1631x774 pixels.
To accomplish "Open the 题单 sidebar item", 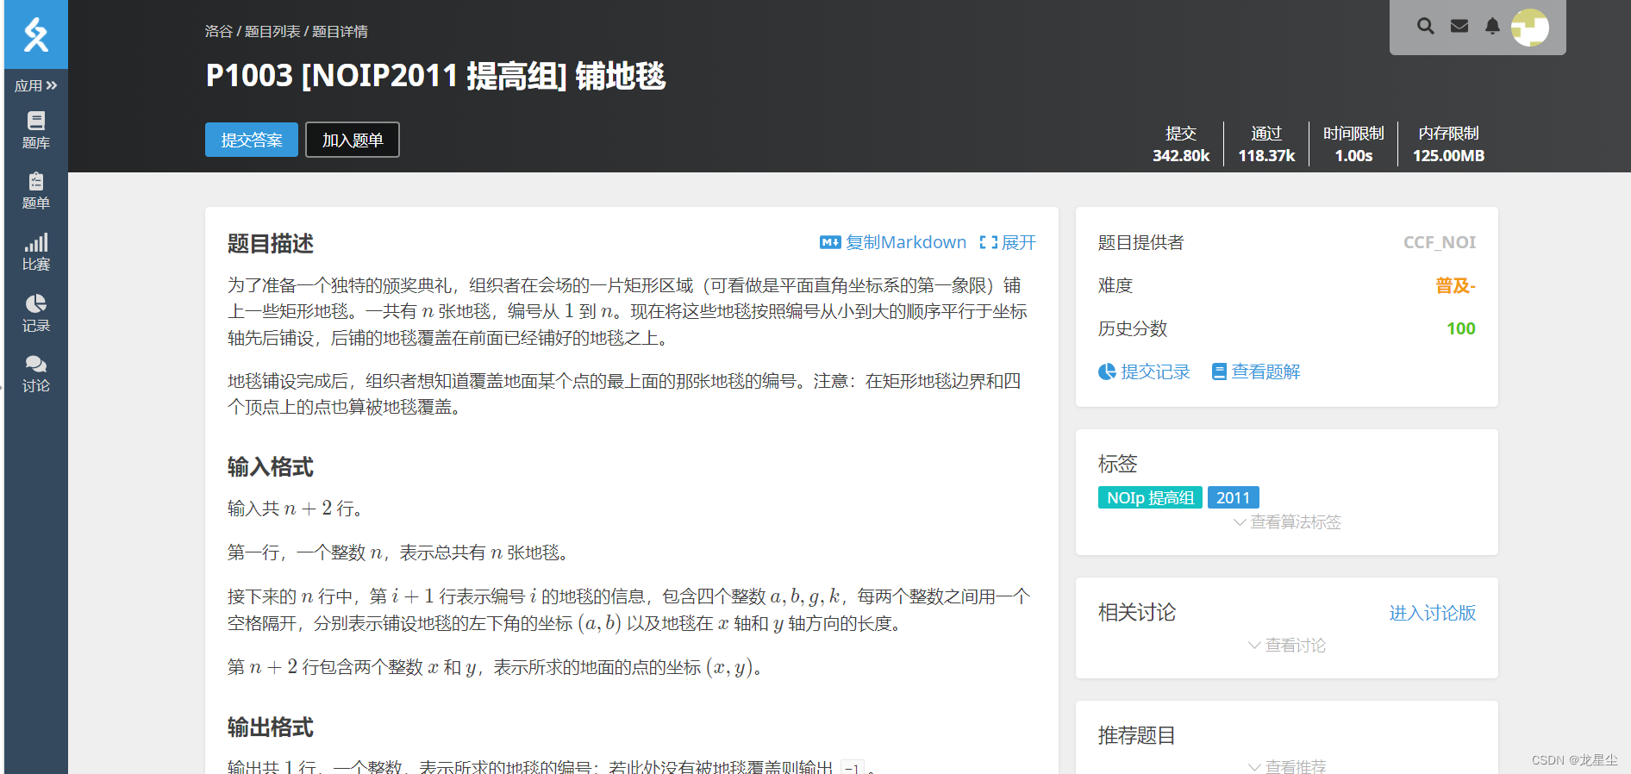I will 36,190.
